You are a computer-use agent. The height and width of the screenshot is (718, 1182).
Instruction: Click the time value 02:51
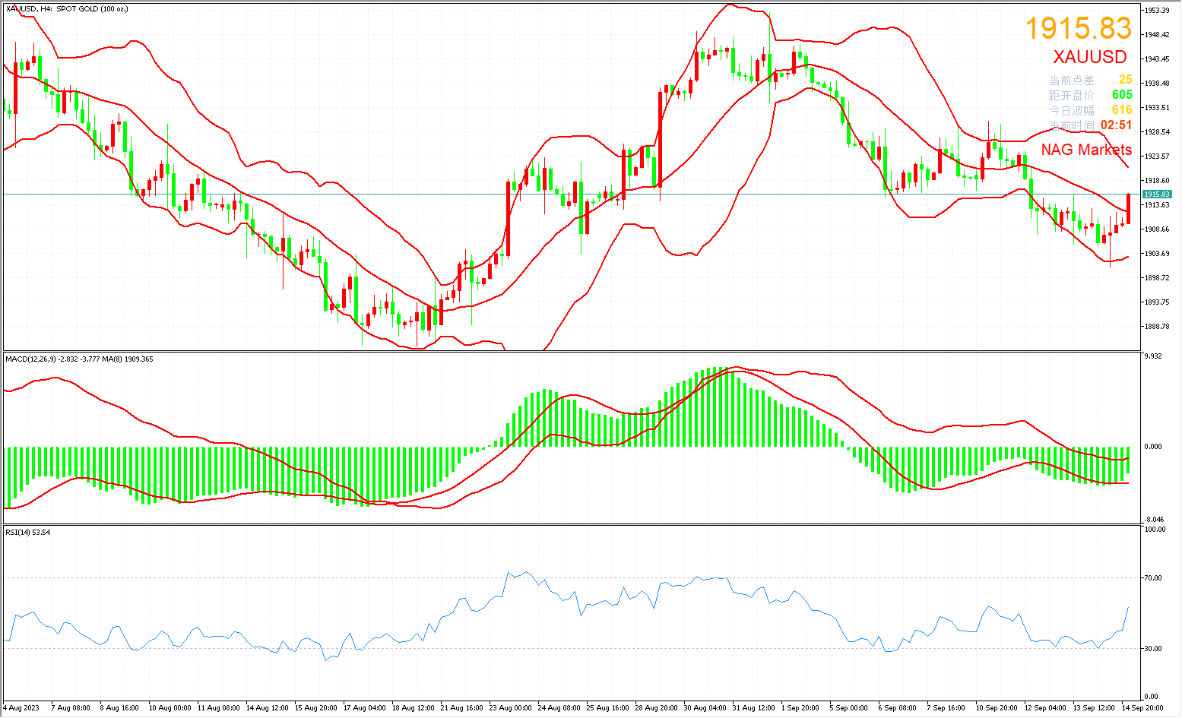coord(1117,125)
